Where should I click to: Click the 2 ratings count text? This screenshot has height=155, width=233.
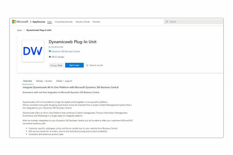click(60, 56)
